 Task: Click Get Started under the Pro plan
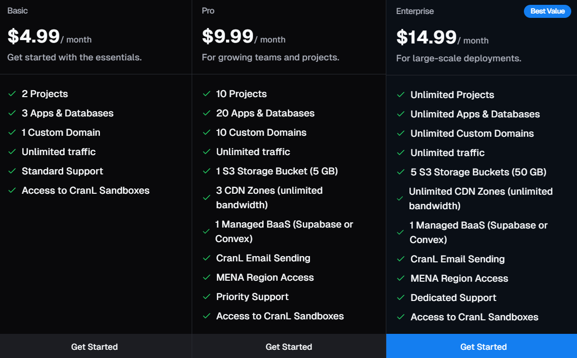289,346
